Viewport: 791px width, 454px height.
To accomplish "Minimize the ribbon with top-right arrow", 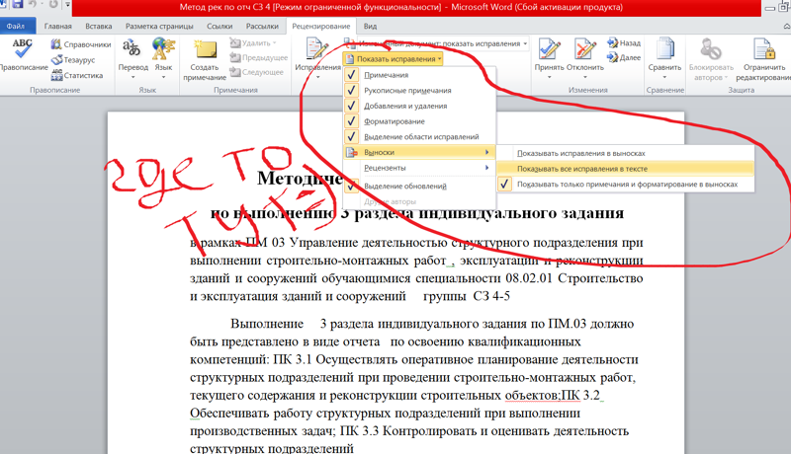I will (786, 27).
